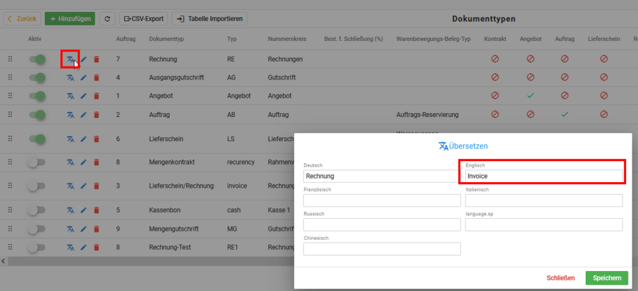Screen dimensions: 638x291
Task: Go back with Zurück button
Action: 22,19
